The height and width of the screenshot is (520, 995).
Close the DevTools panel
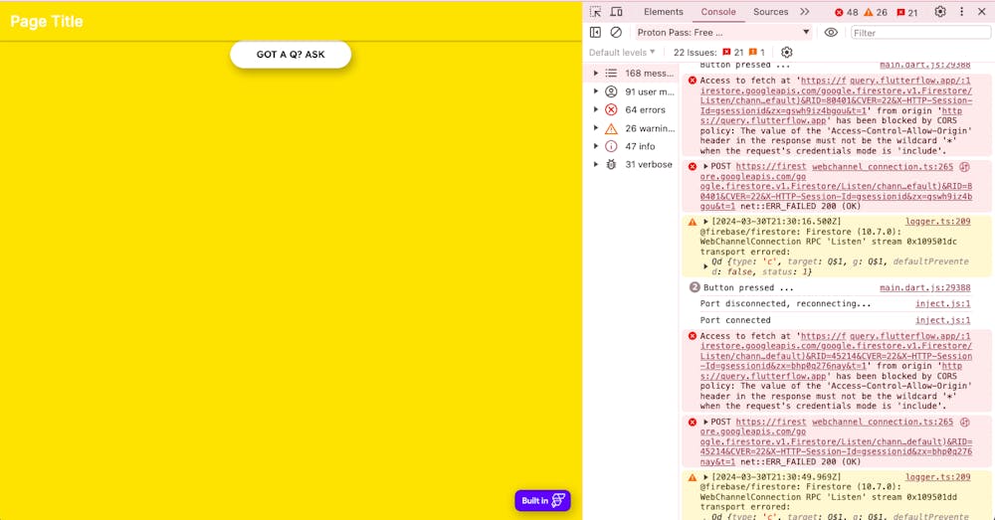[x=981, y=11]
